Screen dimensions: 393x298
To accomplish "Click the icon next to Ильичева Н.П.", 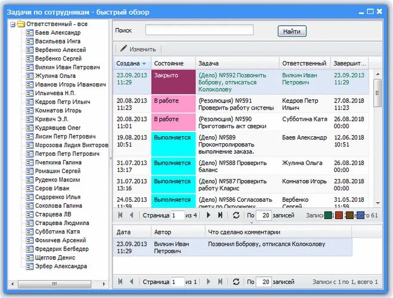I will point(30,93).
